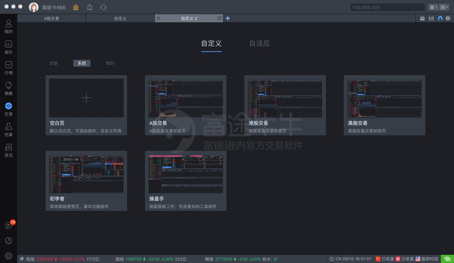Open the skin theme shirt dropdown
The width and height of the screenshot is (454, 263).
pos(433,7)
